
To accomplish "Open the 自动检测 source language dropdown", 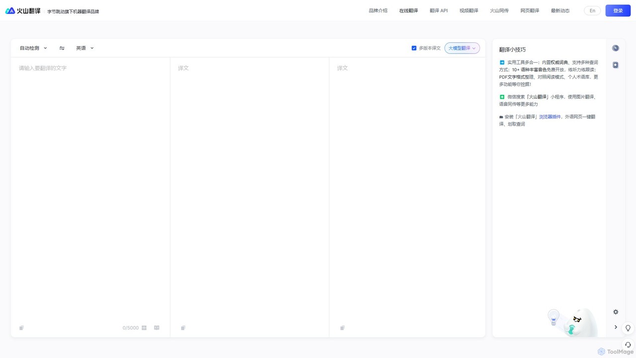I will (x=33, y=48).
